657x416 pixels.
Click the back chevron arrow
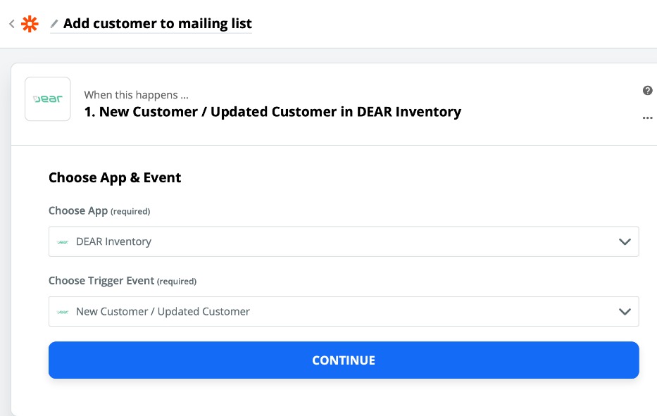11,24
